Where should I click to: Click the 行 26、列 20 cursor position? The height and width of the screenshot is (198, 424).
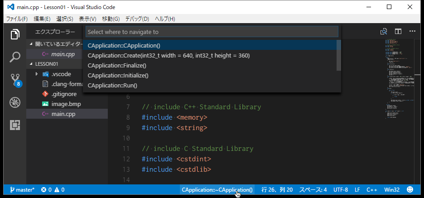pos(277,189)
